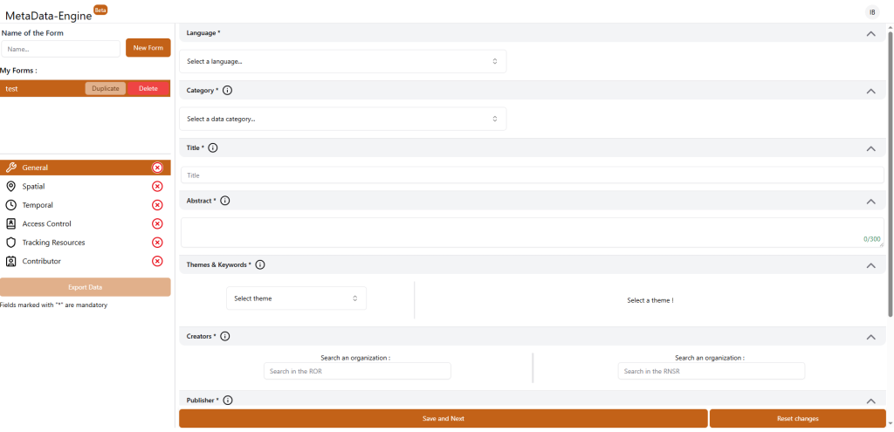Click the wrench icon beside General
The height and width of the screenshot is (432, 894).
[10, 168]
